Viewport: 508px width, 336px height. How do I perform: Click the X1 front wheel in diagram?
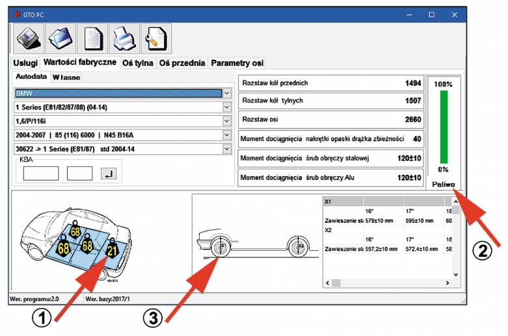pyautogui.click(x=218, y=248)
